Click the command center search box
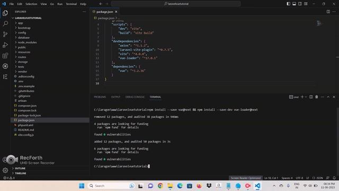 pyautogui.click(x=176, y=4)
